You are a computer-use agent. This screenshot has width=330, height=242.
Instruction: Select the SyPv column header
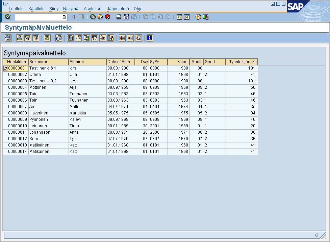point(158,62)
